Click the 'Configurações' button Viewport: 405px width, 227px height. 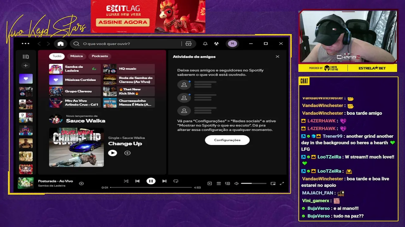pos(227,140)
